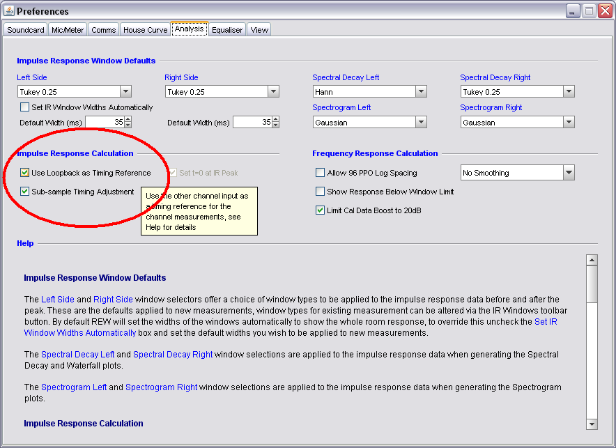Expand the Spectrogram Right Gaussian dropdown
Viewport: 616px width, 448px height.
(x=569, y=122)
